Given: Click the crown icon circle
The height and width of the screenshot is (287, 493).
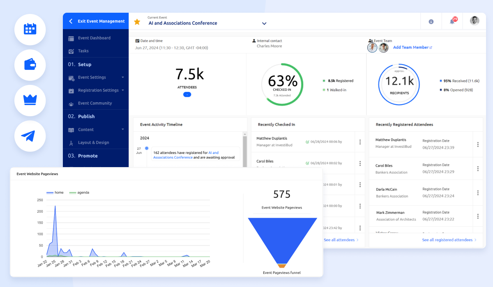Looking at the screenshot, I should tap(30, 100).
